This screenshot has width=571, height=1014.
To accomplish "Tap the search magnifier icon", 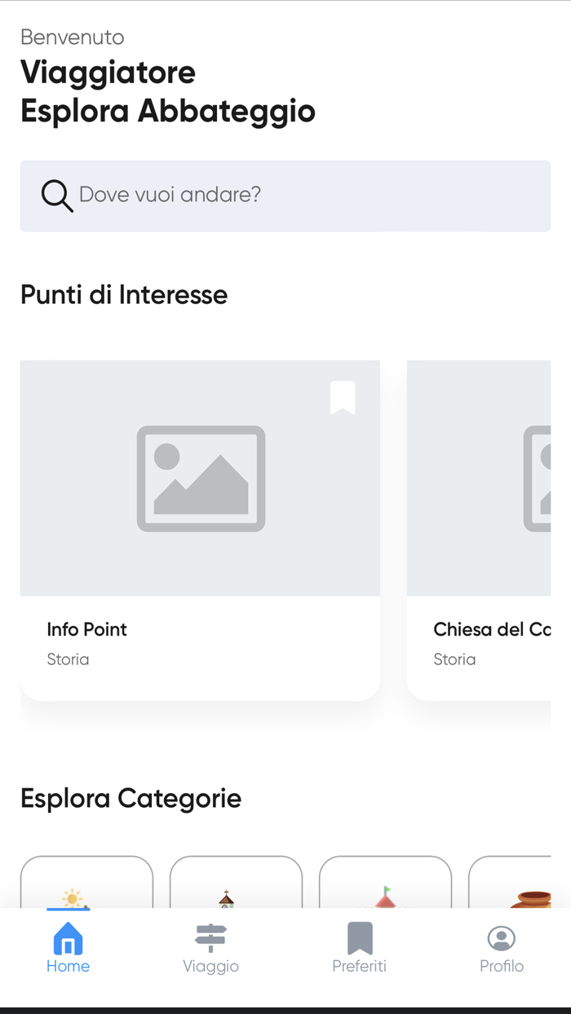I will coord(57,196).
